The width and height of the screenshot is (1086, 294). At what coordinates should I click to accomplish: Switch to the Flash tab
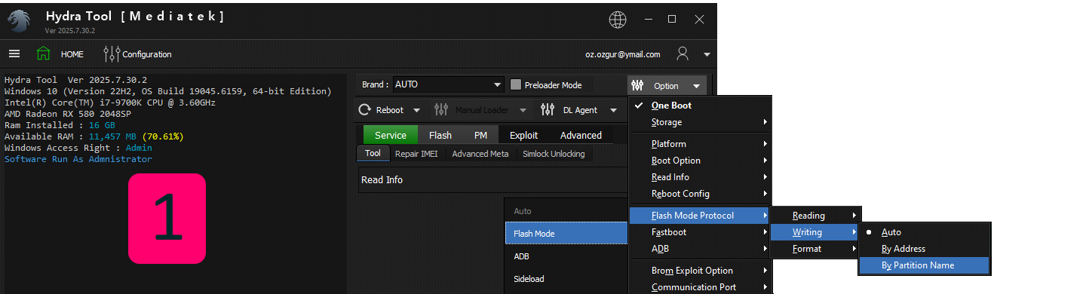pos(440,135)
